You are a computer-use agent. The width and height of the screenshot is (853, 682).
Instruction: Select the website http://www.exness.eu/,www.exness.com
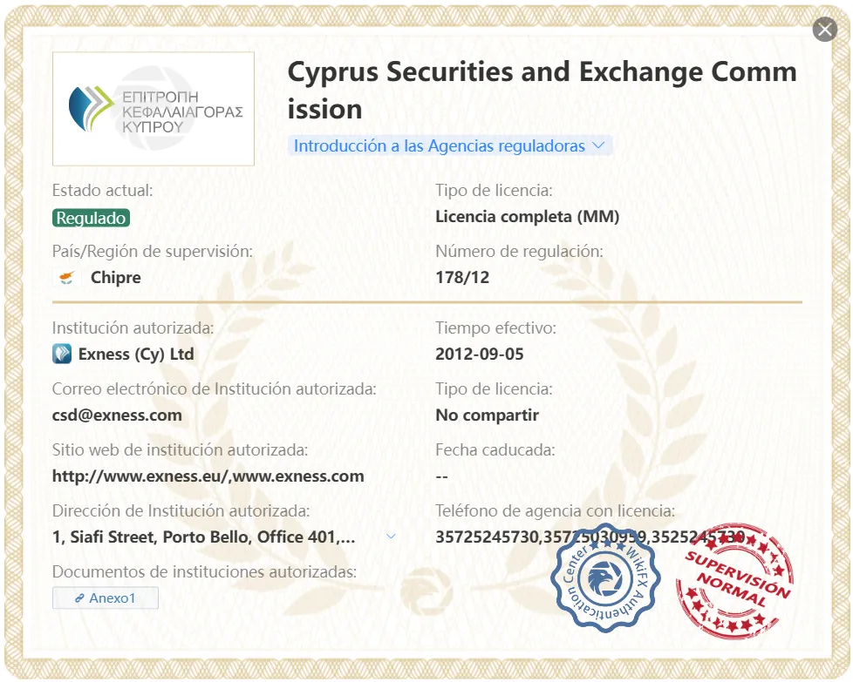click(x=208, y=476)
